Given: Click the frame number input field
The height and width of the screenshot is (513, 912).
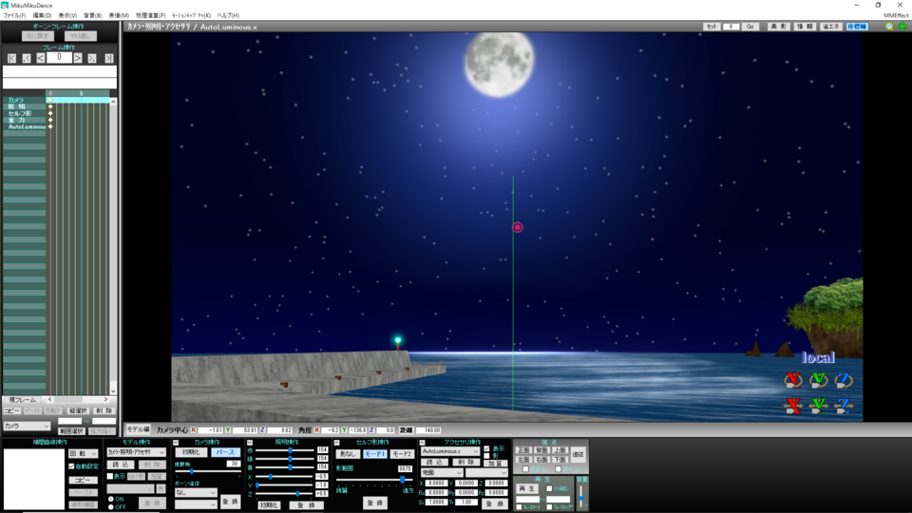Looking at the screenshot, I should pyautogui.click(x=59, y=58).
